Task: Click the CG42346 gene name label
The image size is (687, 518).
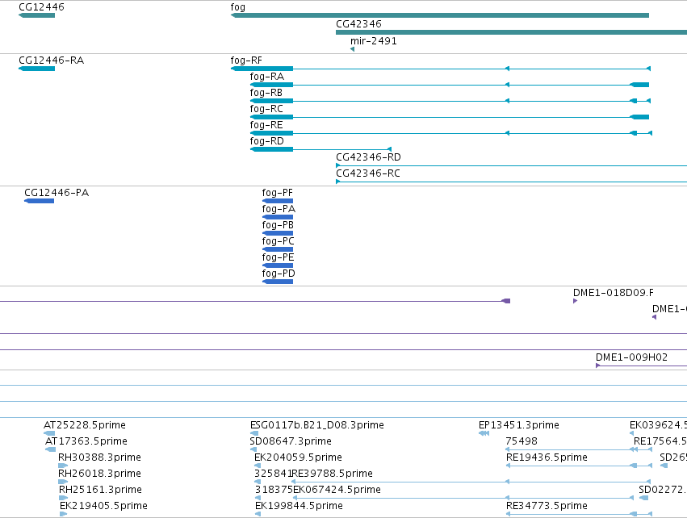Action: [358, 24]
